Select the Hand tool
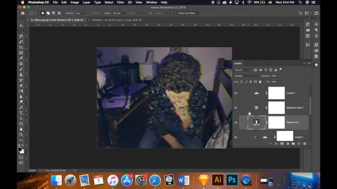Screen dimensions: 337x189 click(x=21, y=129)
